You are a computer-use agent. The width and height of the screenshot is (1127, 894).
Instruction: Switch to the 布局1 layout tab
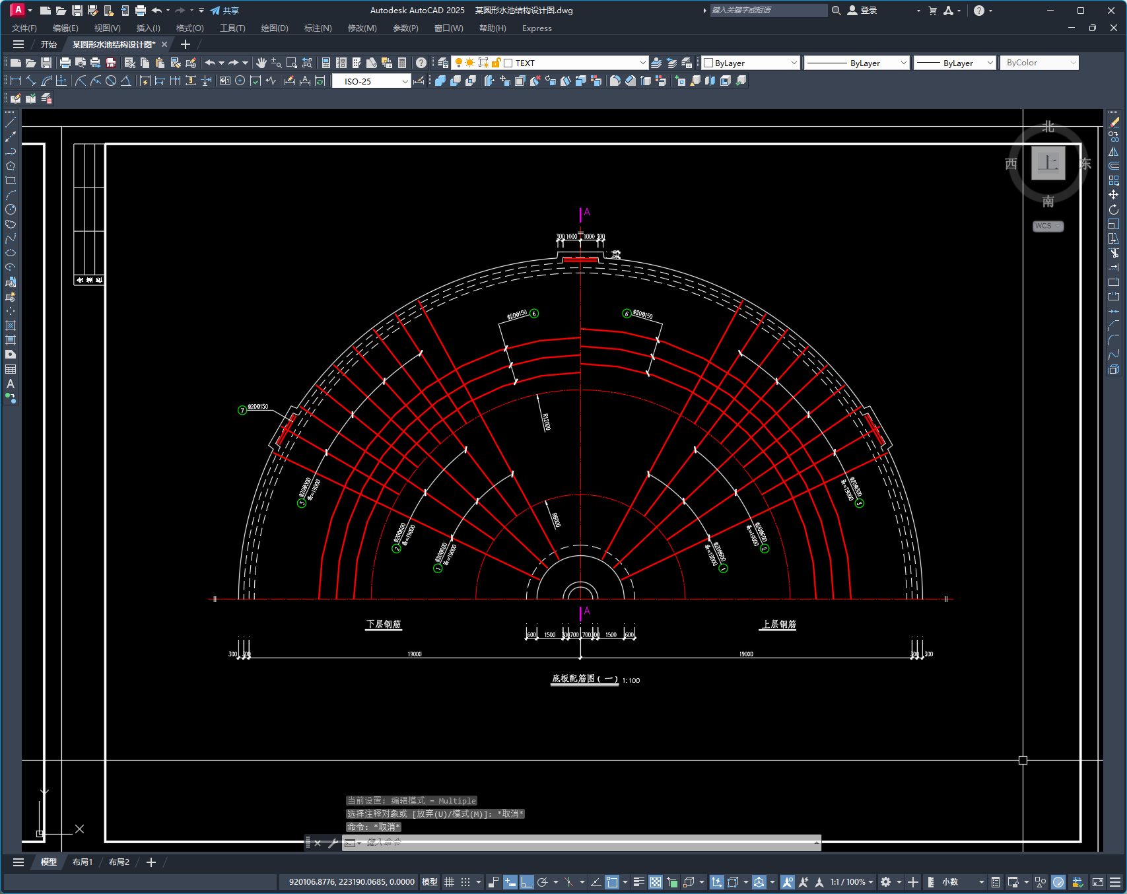tap(83, 862)
